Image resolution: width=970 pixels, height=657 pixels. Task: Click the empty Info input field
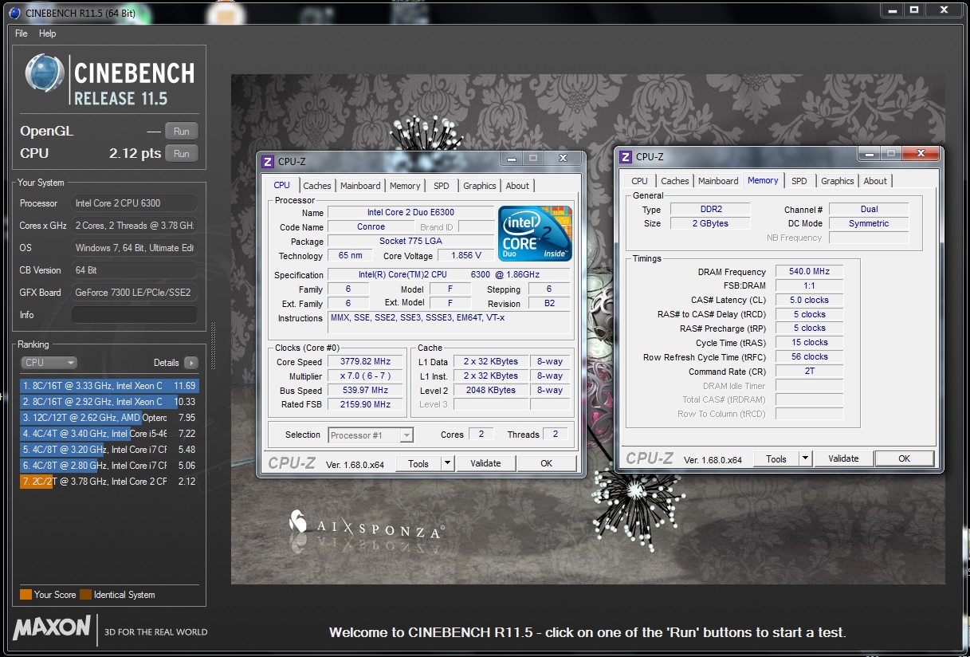click(134, 315)
